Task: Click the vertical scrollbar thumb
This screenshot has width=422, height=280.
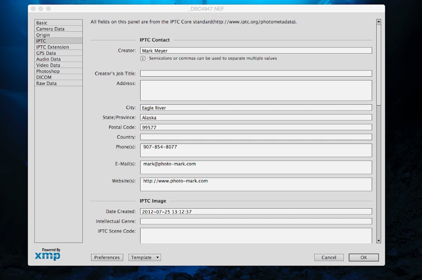Action: (x=379, y=65)
